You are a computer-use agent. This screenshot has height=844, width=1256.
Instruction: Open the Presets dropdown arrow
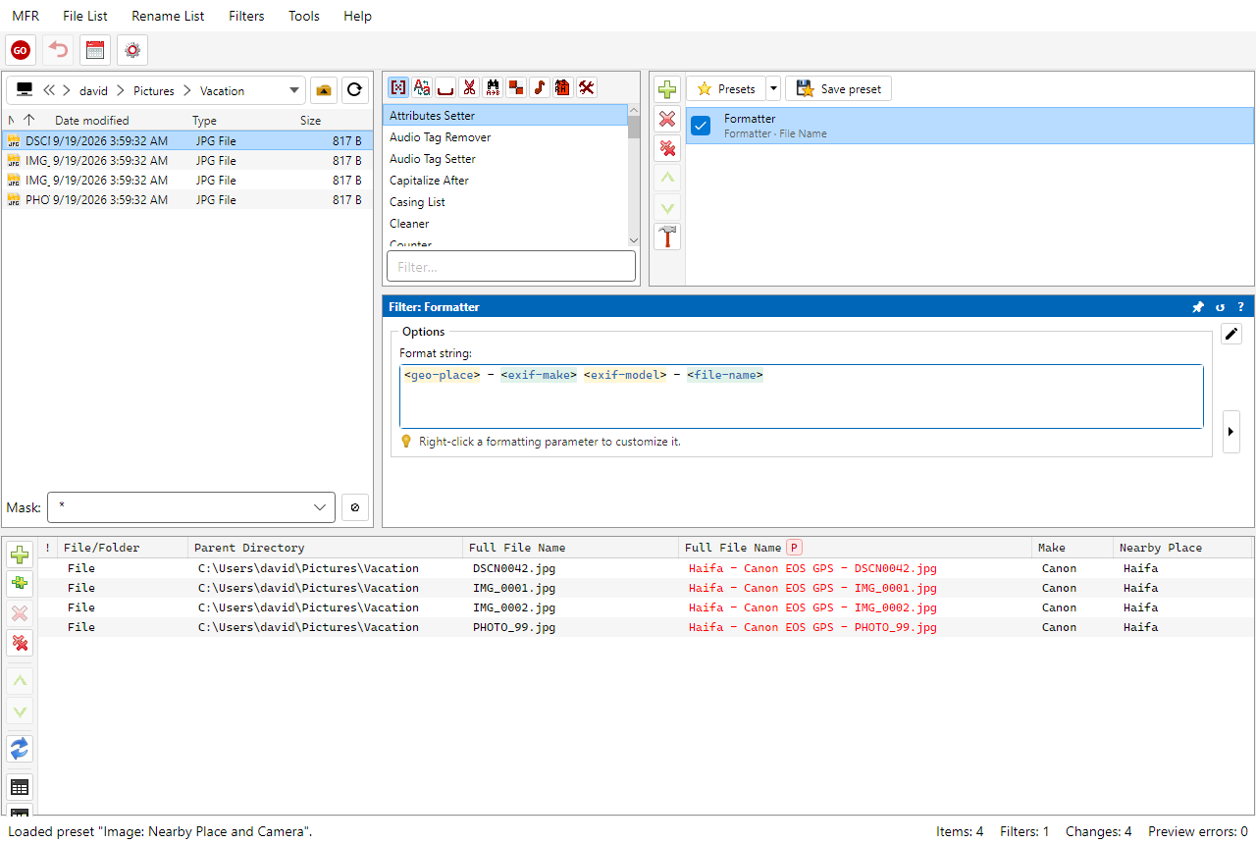tap(773, 89)
